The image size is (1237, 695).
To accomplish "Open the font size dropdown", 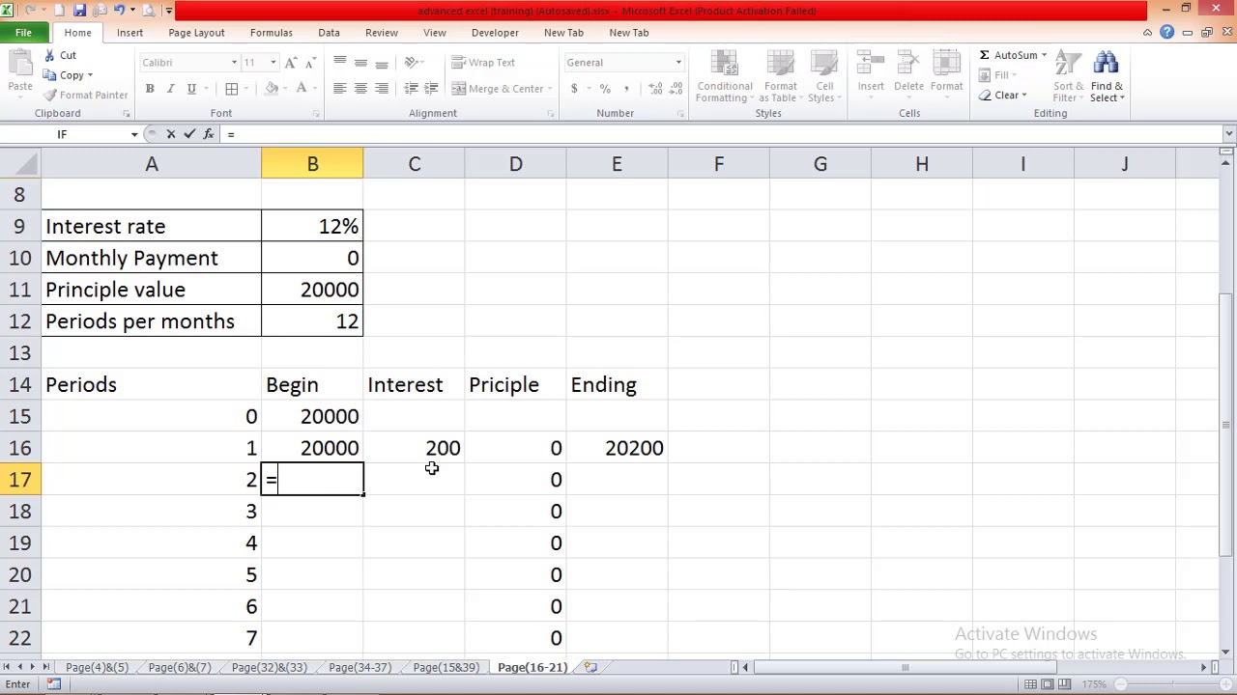I will (273, 63).
